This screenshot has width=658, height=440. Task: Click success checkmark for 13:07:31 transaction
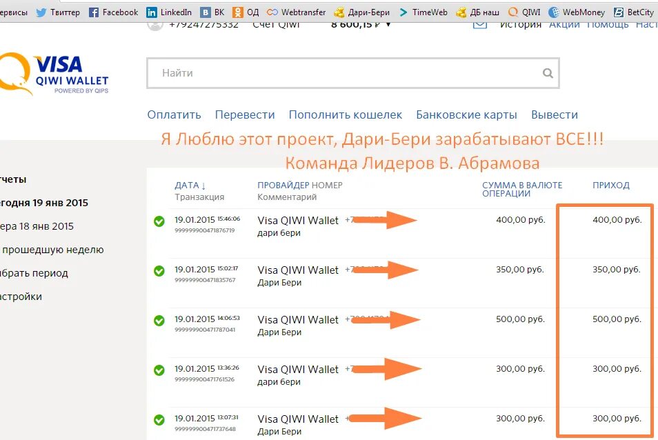pyautogui.click(x=159, y=420)
